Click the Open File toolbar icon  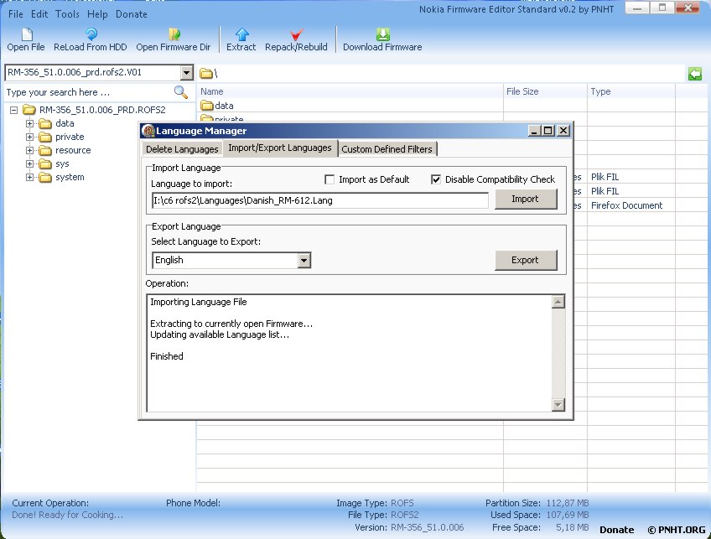pos(27,34)
